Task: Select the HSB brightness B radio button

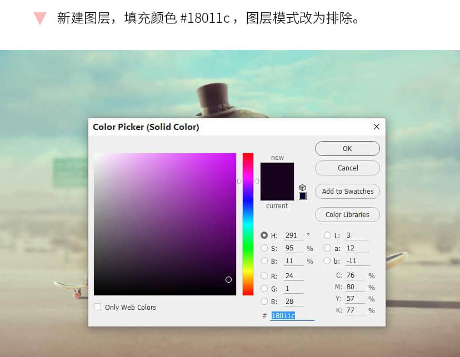Action: tap(264, 260)
